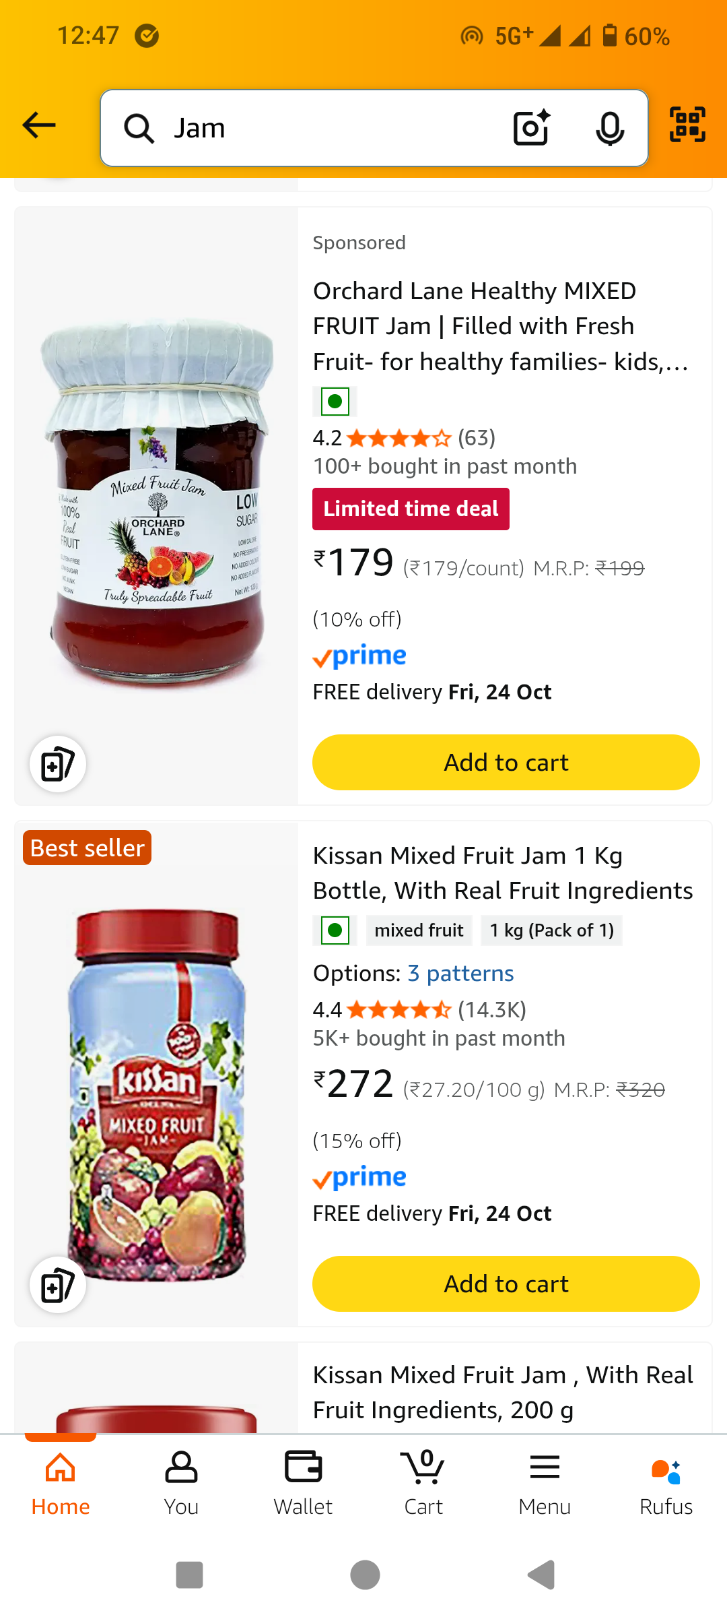Tap the back arrow icon
The image size is (727, 1617).
(x=39, y=125)
